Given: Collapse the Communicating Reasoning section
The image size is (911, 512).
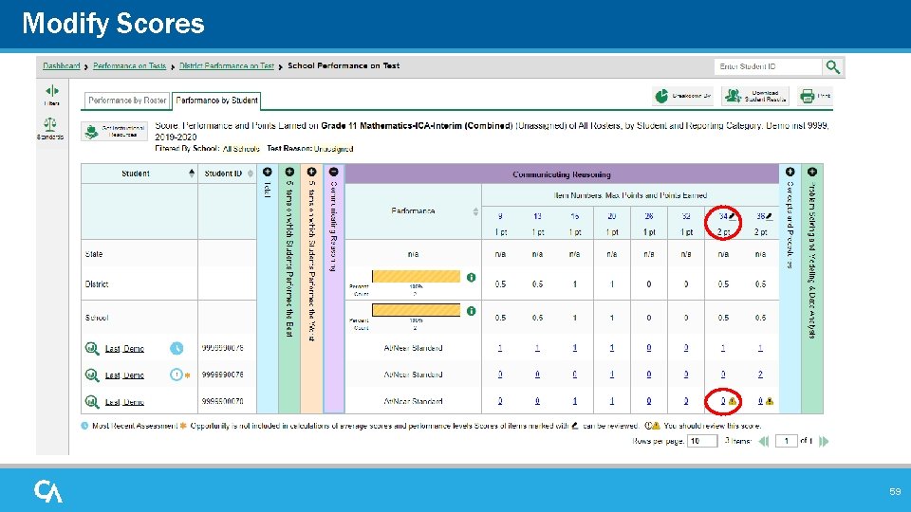Looking at the screenshot, I should pos(333,172).
